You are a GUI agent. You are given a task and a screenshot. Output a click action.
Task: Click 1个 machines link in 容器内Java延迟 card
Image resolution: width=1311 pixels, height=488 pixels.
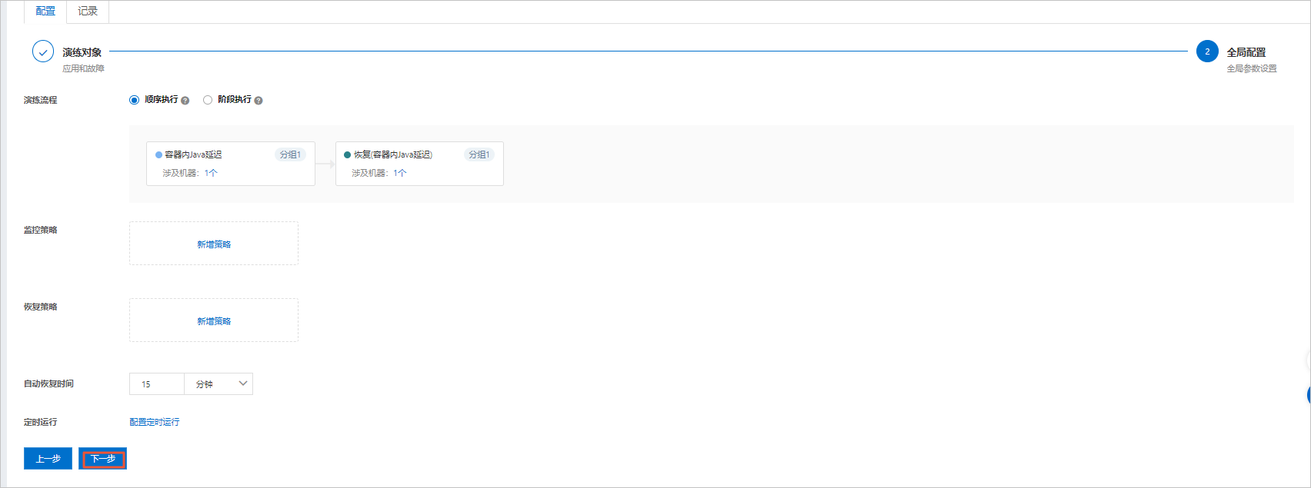[211, 174]
